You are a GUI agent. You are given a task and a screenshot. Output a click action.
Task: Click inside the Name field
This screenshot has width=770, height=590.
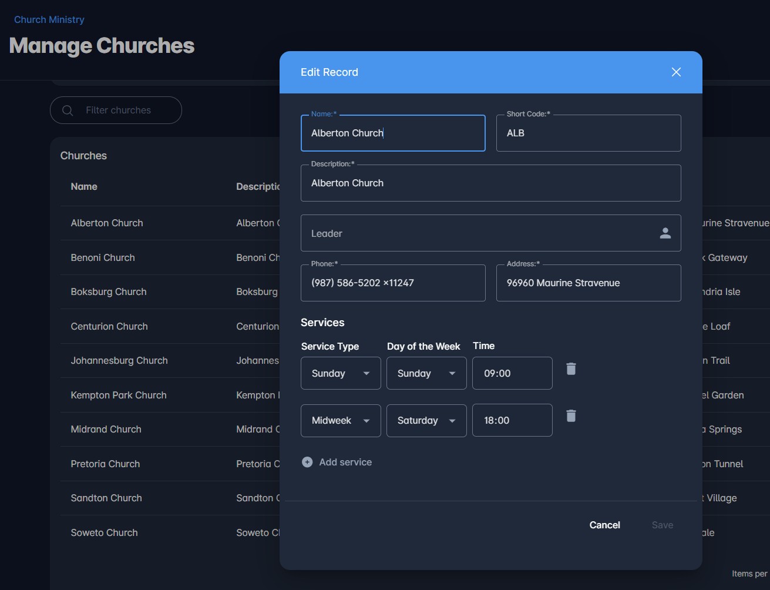pyautogui.click(x=393, y=133)
